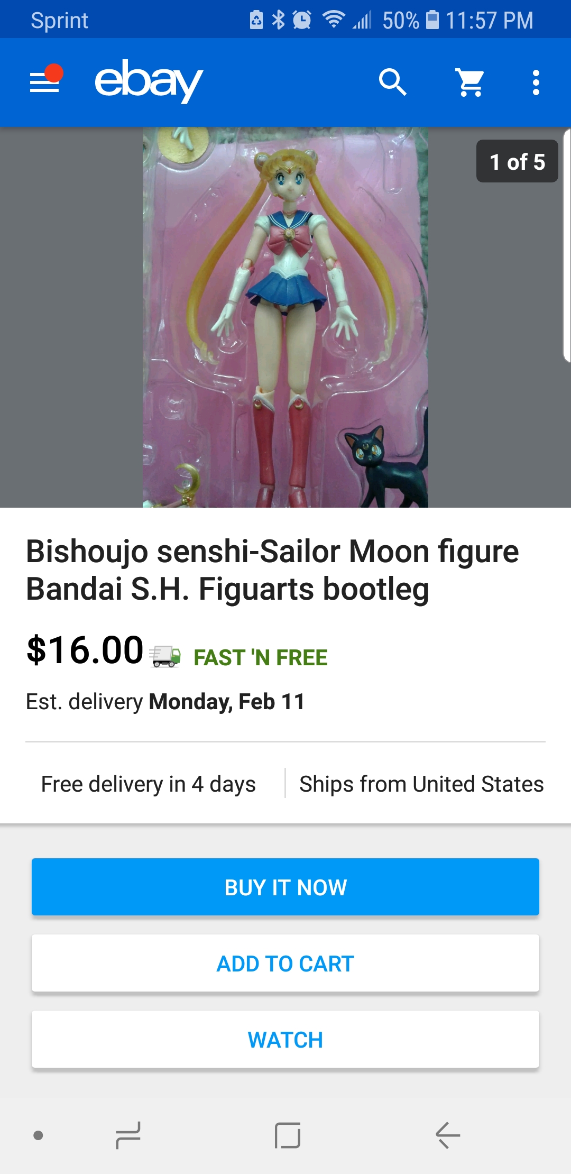
Task: Tap the Android back arrow icon
Action: point(448,1135)
